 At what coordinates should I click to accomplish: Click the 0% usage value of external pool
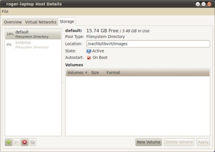pyautogui.click(x=9, y=45)
